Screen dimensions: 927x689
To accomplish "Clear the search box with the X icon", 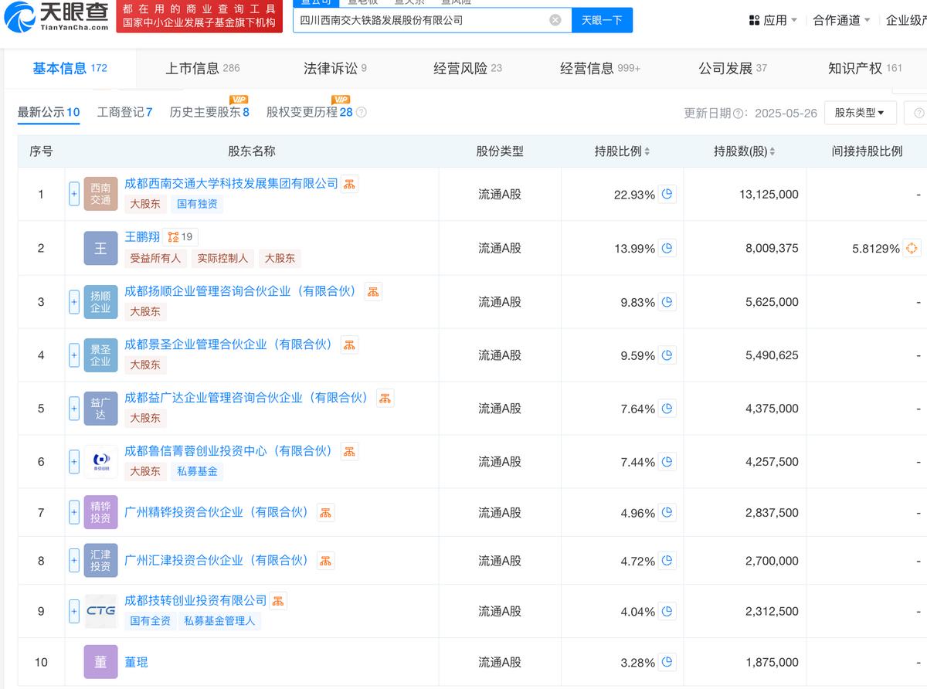I will click(x=555, y=20).
